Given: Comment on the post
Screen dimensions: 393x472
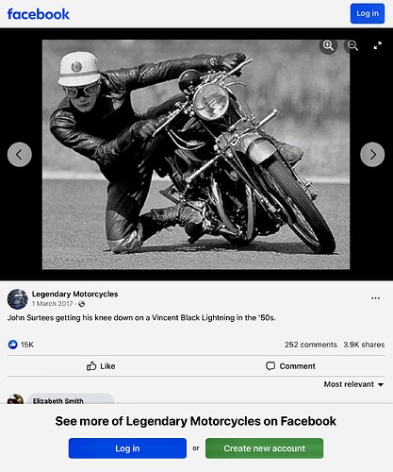Looking at the screenshot, I should pos(290,366).
